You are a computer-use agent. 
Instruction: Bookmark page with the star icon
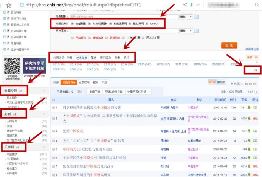(x=9, y=5)
